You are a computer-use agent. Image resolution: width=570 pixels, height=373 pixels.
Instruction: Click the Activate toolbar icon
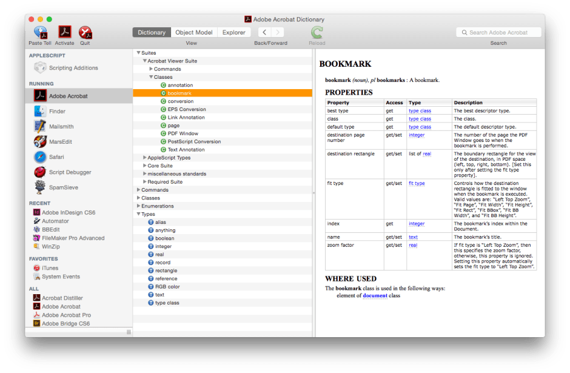pyautogui.click(x=64, y=33)
